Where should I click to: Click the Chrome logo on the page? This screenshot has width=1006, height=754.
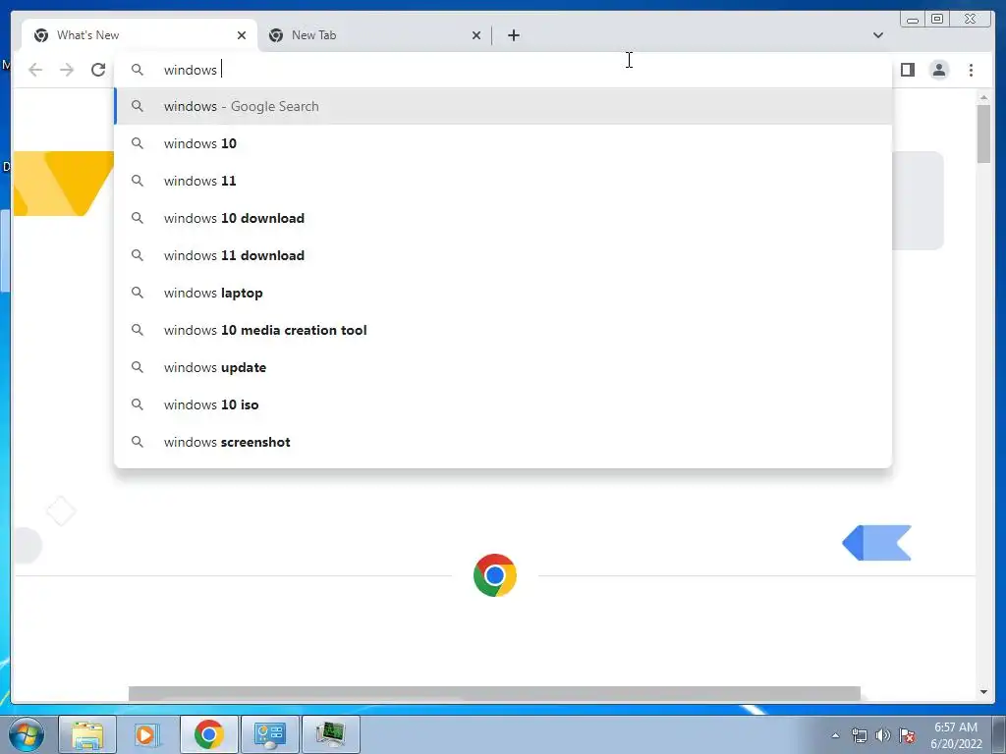coord(495,575)
